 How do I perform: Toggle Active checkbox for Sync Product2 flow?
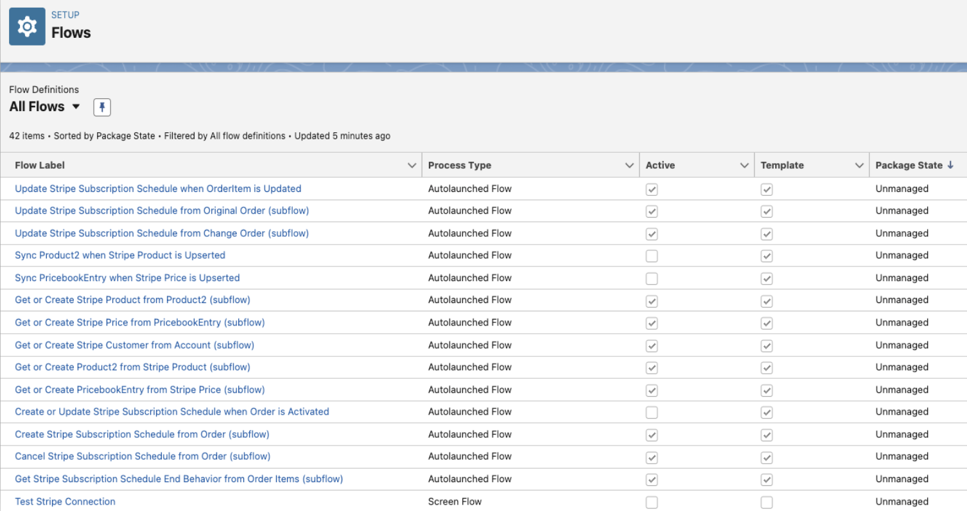[x=652, y=256]
